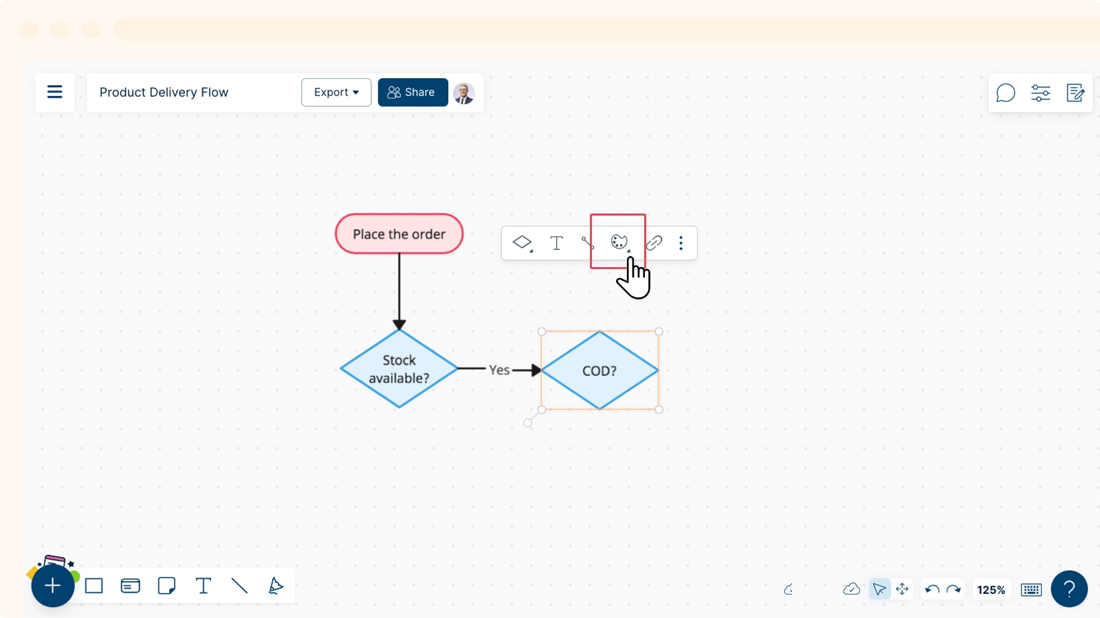Click the Share button
The height and width of the screenshot is (618, 1100).
point(412,93)
